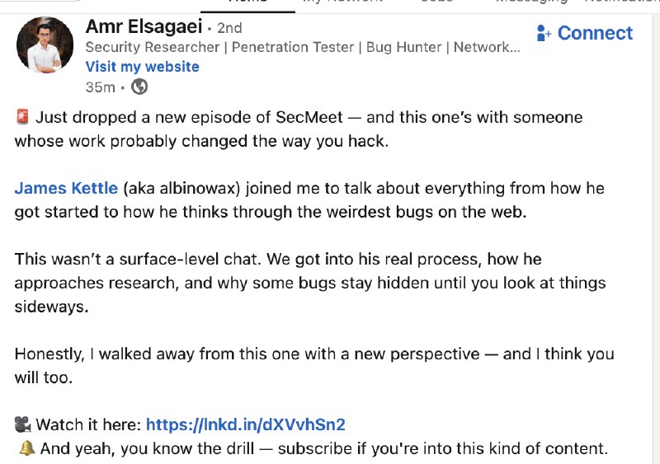Screen dimensions: 660x464
Task: Select the Home tab
Action: point(247,2)
